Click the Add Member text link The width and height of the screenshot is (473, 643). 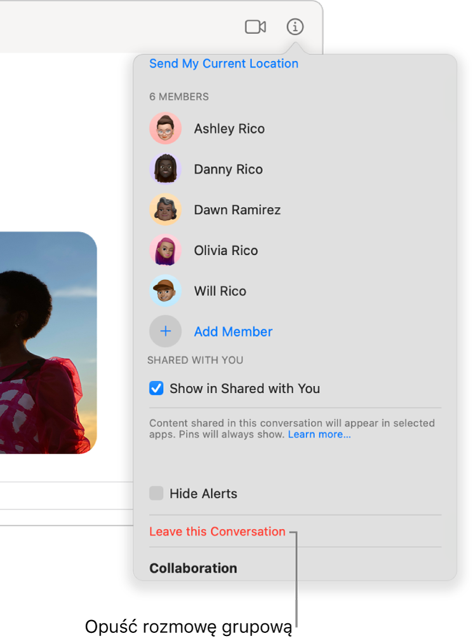(233, 331)
